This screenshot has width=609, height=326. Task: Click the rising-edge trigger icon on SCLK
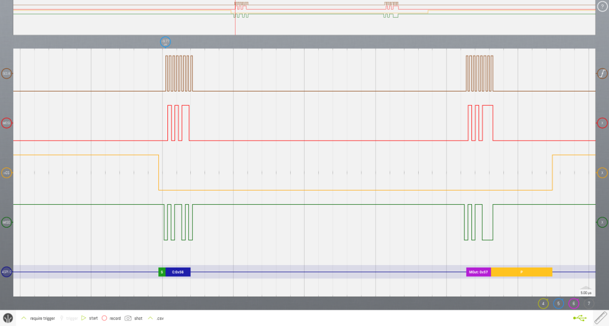pyautogui.click(x=602, y=74)
